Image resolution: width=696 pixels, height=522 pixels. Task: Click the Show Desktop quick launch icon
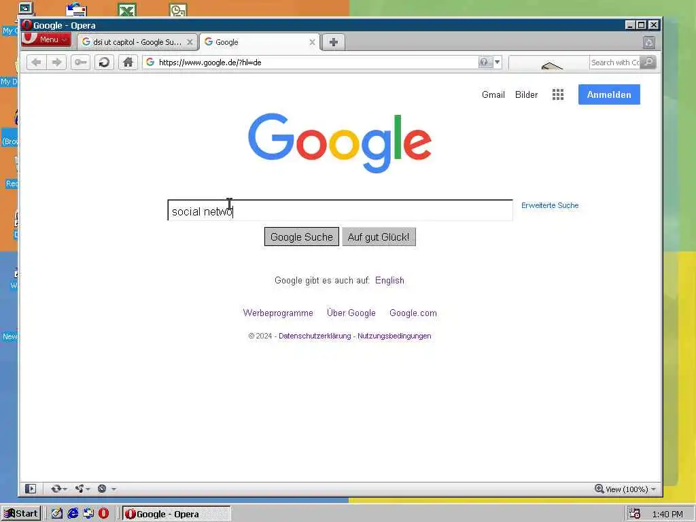57,514
